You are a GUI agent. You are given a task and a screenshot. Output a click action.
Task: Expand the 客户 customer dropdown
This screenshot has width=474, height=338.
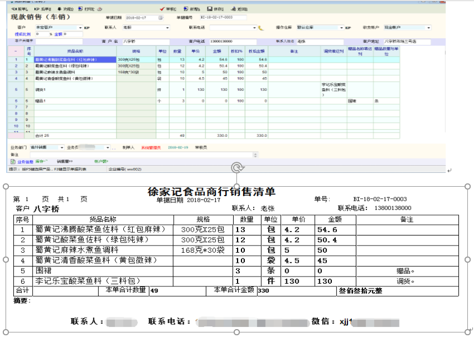(x=79, y=27)
